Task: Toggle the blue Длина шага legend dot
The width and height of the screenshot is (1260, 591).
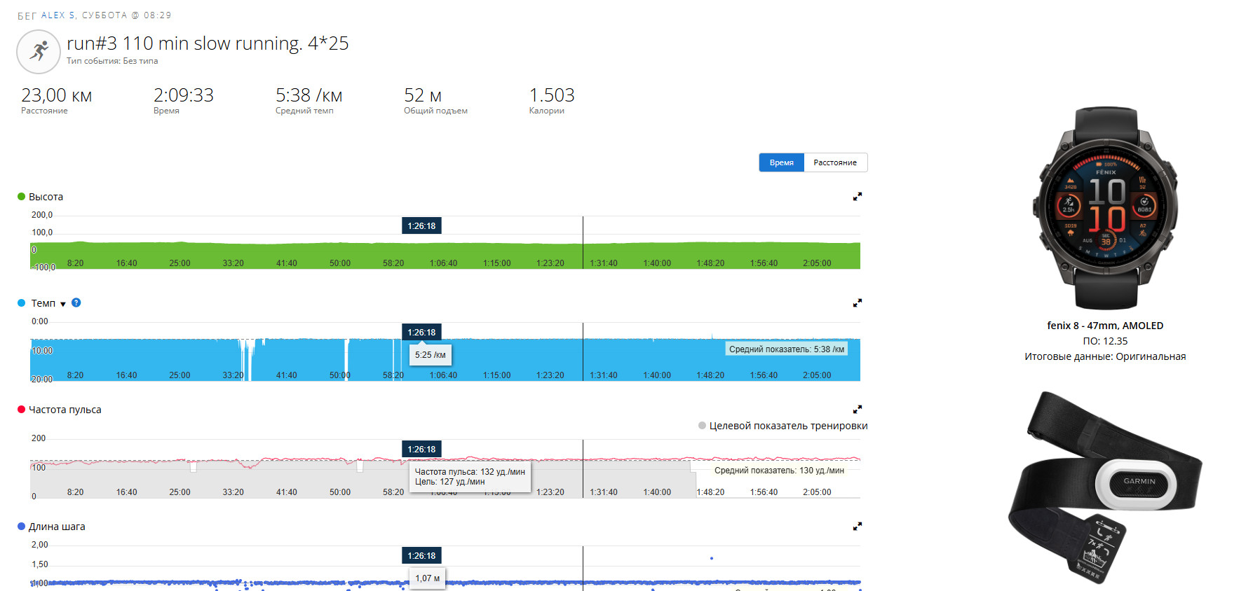Action: pos(21,527)
